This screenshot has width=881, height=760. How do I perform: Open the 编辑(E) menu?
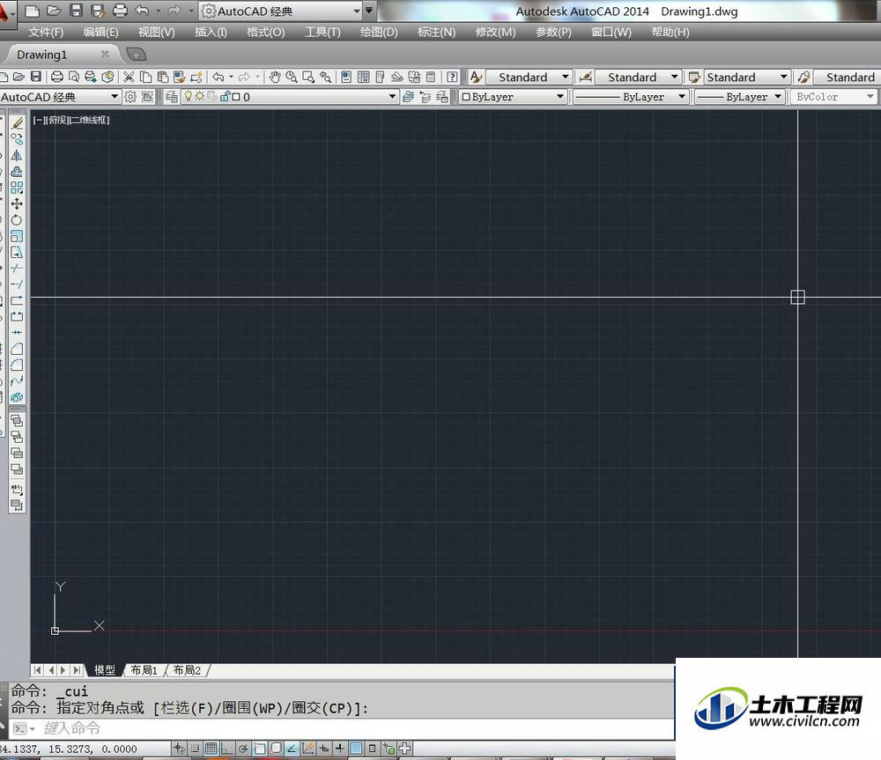pos(101,32)
